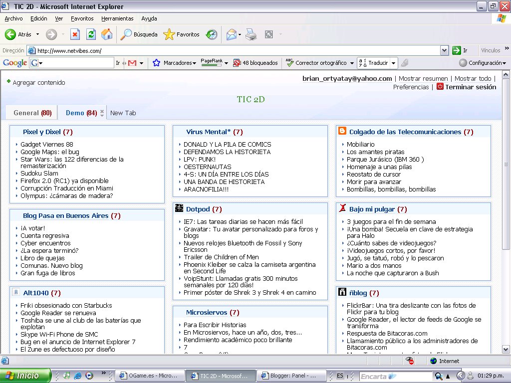Open the Ayuda menu
The width and height of the screenshot is (511, 383).
(149, 18)
